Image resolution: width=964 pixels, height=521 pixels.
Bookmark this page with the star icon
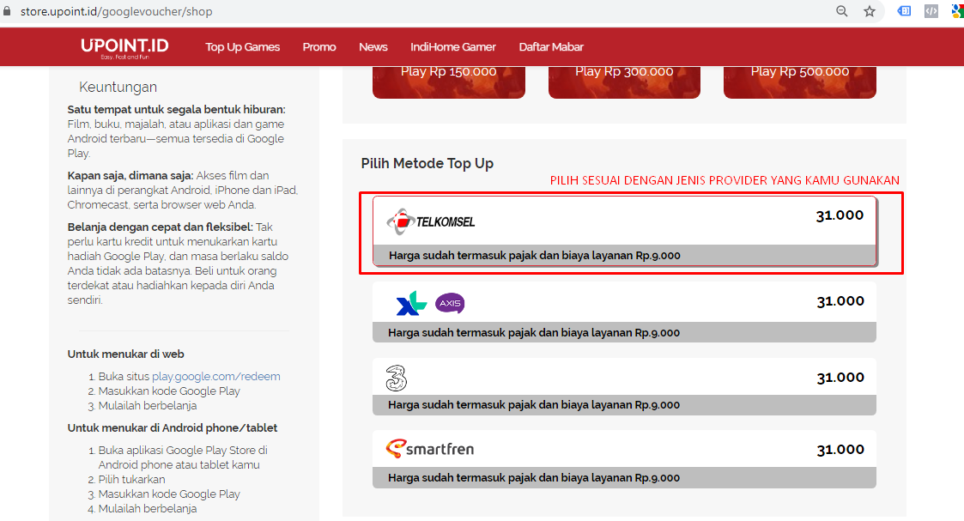[x=870, y=11]
